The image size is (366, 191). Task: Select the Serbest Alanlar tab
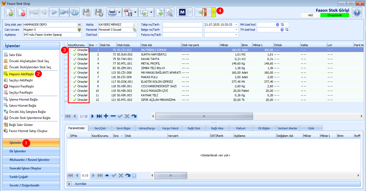pyautogui.click(x=288, y=128)
